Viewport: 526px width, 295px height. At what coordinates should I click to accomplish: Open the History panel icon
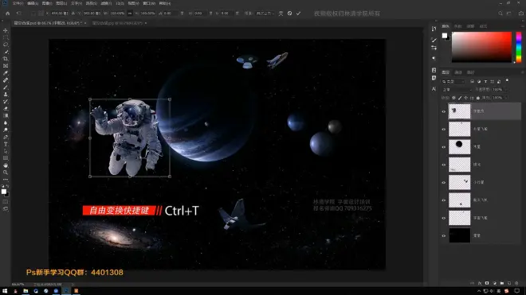[434, 29]
